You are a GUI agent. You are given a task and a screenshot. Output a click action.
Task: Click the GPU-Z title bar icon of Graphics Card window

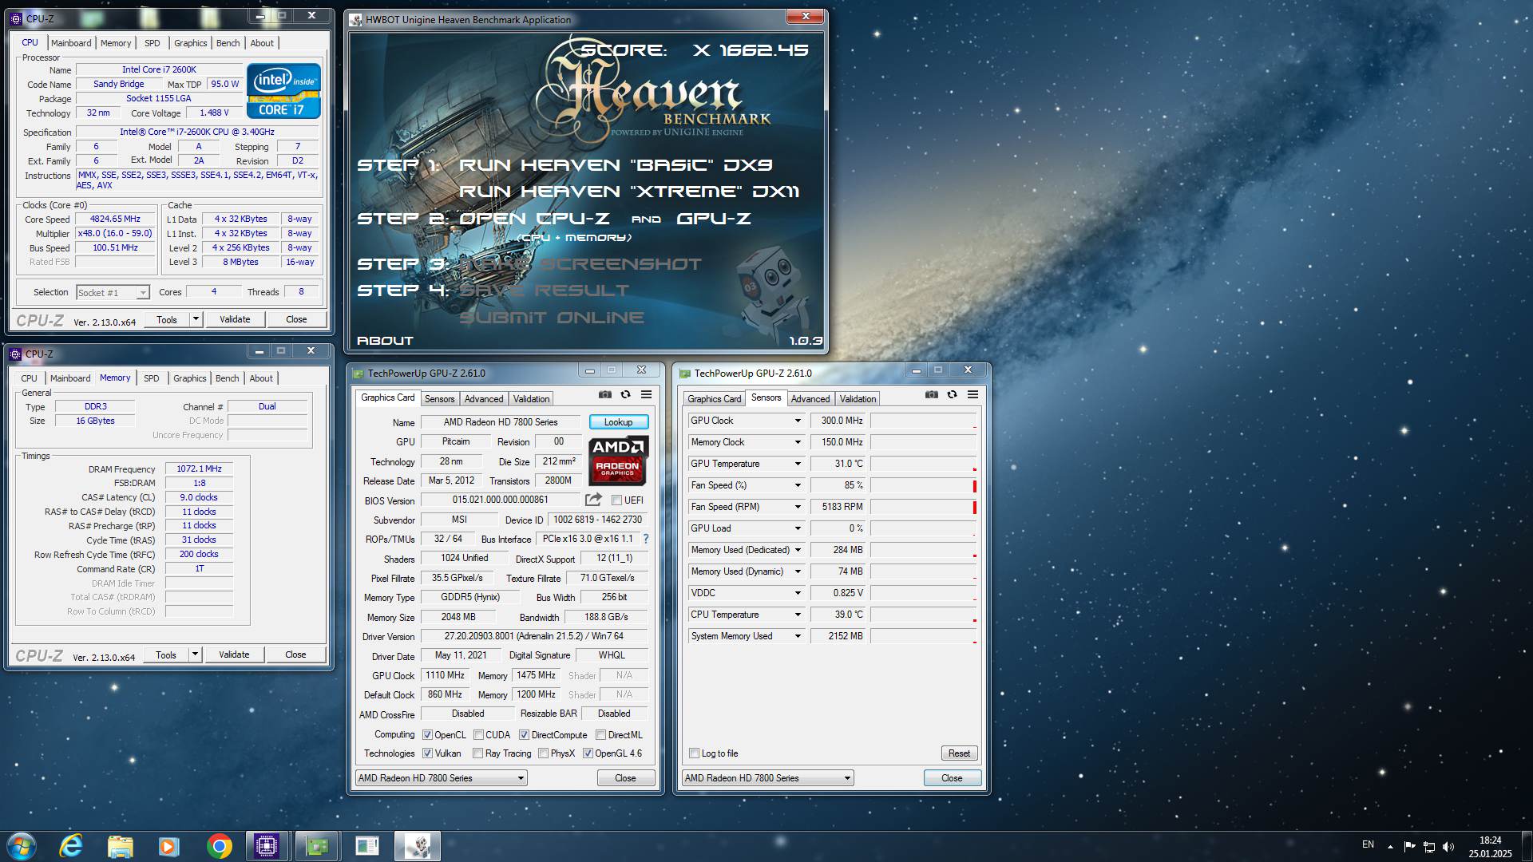(x=358, y=373)
